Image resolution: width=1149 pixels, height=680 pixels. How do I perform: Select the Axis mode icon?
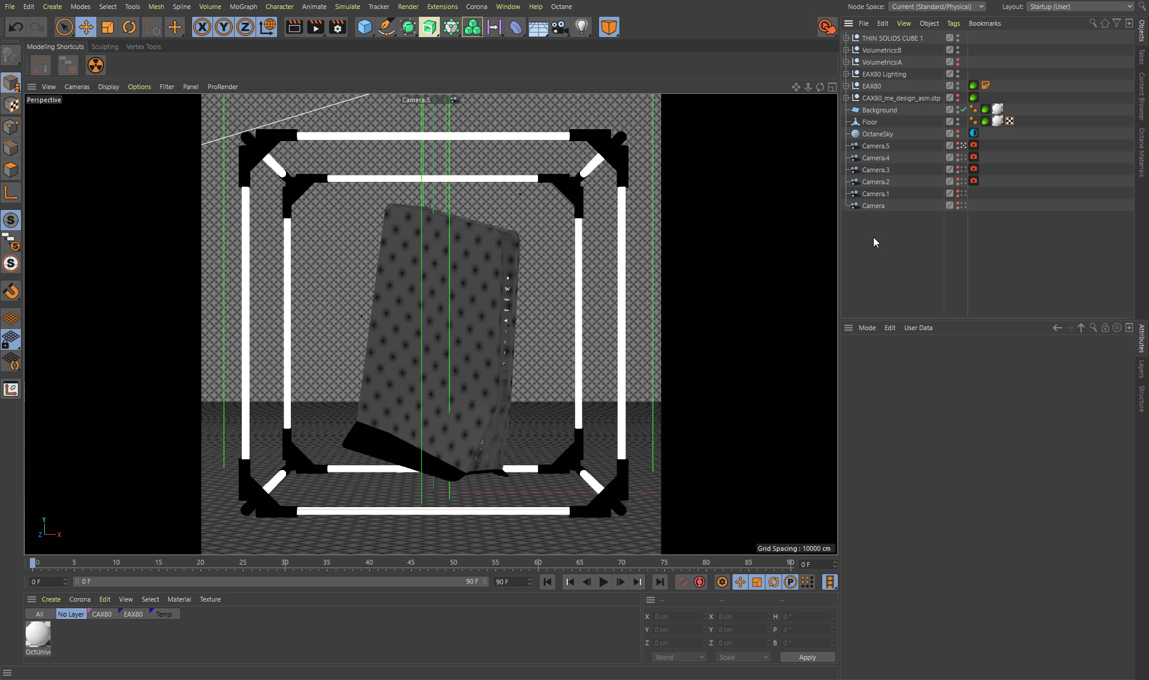[x=11, y=193]
